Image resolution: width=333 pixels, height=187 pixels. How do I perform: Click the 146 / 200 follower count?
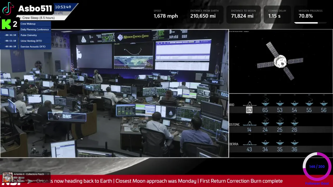[x=317, y=166]
